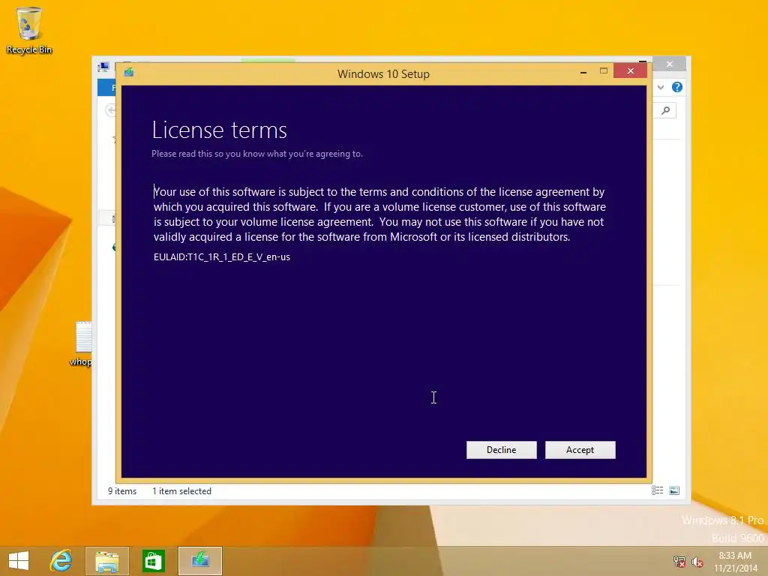Switch File Explorer to large icons view
768x576 pixels.
point(674,490)
